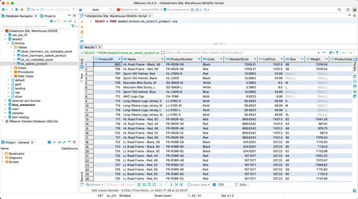The height and width of the screenshot is (199, 358).
Task: Open the Project - General settings gear
Action: click(49, 142)
